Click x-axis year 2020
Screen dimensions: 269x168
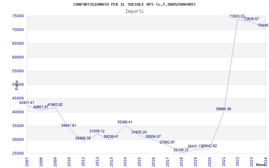[209, 162]
